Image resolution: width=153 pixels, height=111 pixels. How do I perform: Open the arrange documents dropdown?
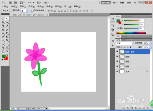click(x=39, y=2)
